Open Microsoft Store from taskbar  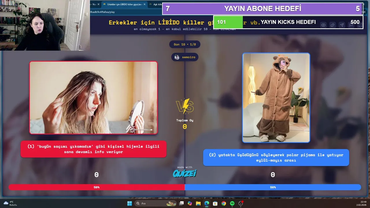coord(215,203)
